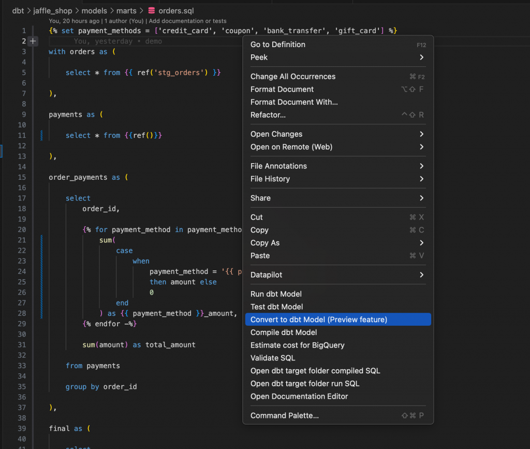Select Format Document
Image resolution: width=530 pixels, height=449 pixels.
(x=338, y=90)
